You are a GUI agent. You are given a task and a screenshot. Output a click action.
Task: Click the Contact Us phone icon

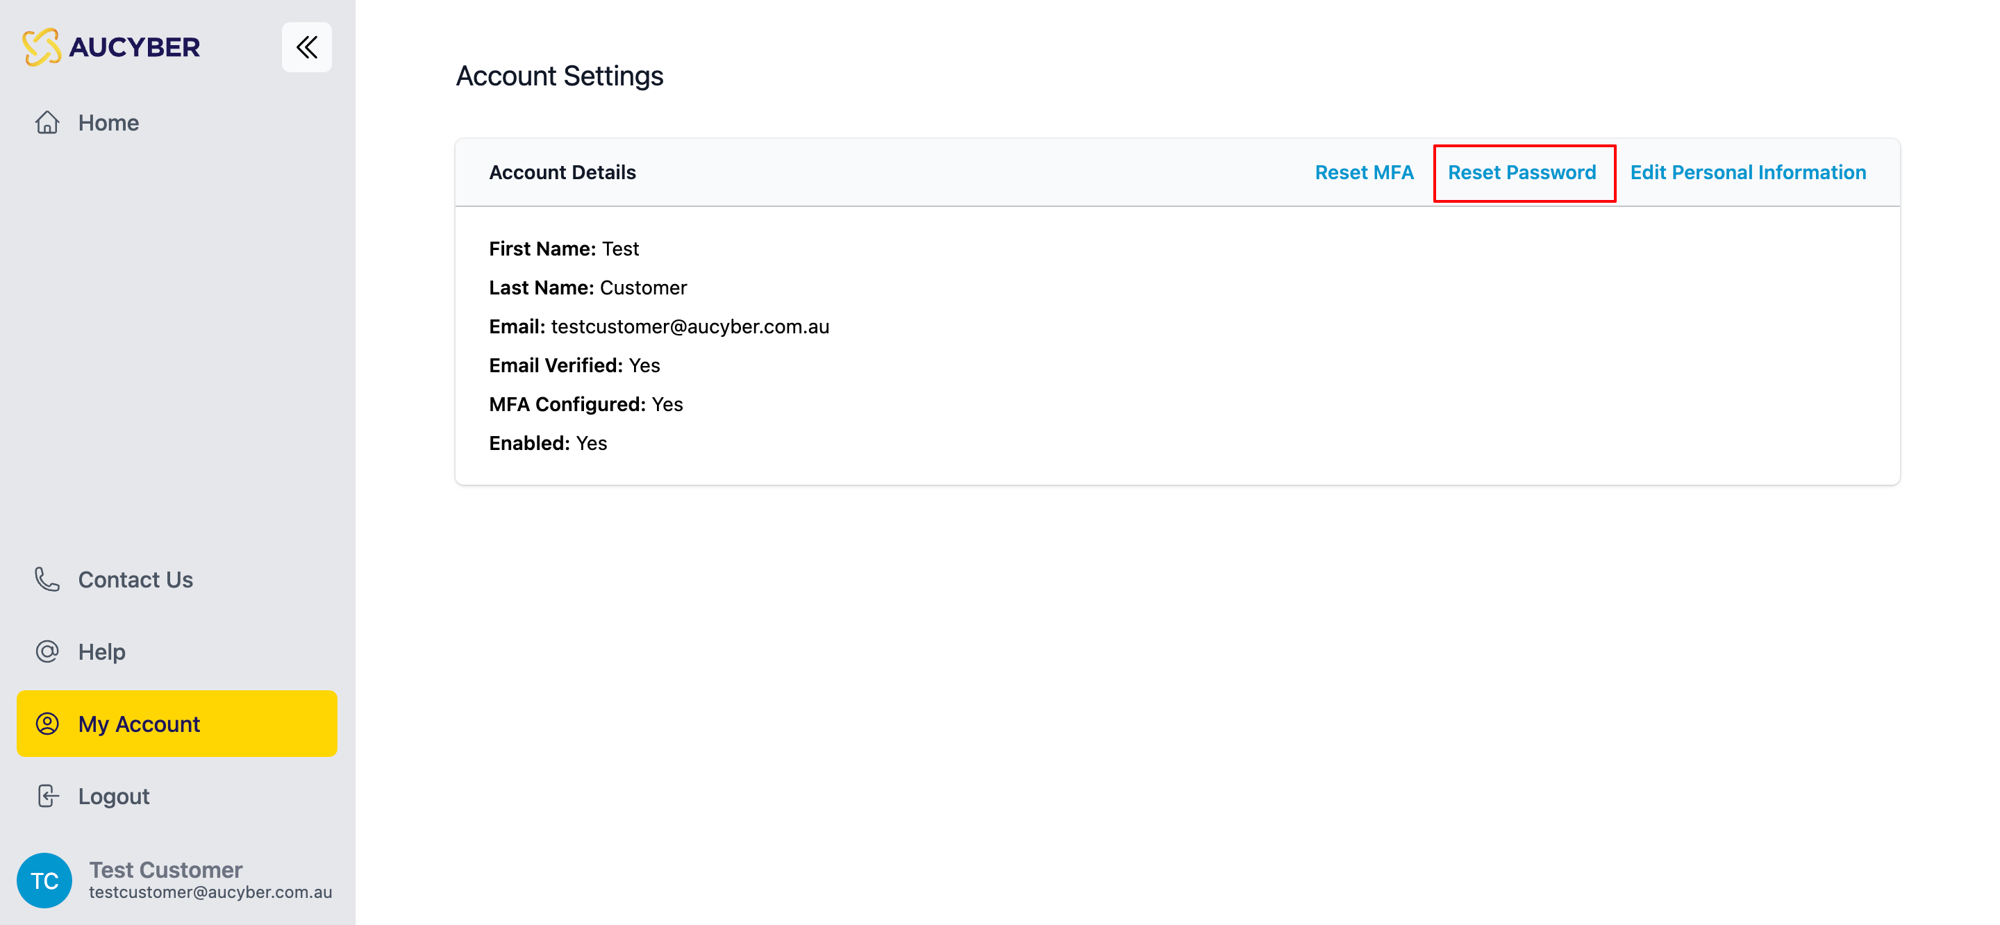point(47,579)
